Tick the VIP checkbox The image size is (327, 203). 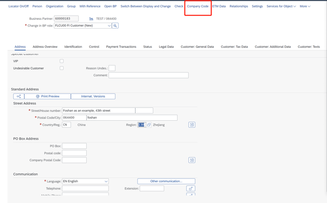(62, 61)
